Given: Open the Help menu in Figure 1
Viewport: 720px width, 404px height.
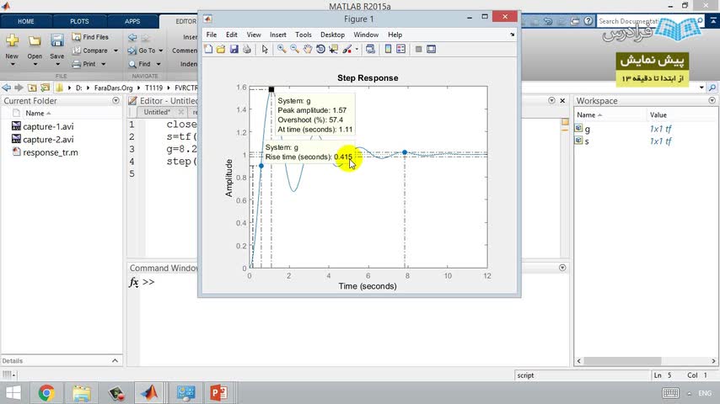Looking at the screenshot, I should [395, 35].
